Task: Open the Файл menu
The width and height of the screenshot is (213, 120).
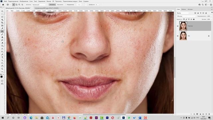Action: point(5,1)
